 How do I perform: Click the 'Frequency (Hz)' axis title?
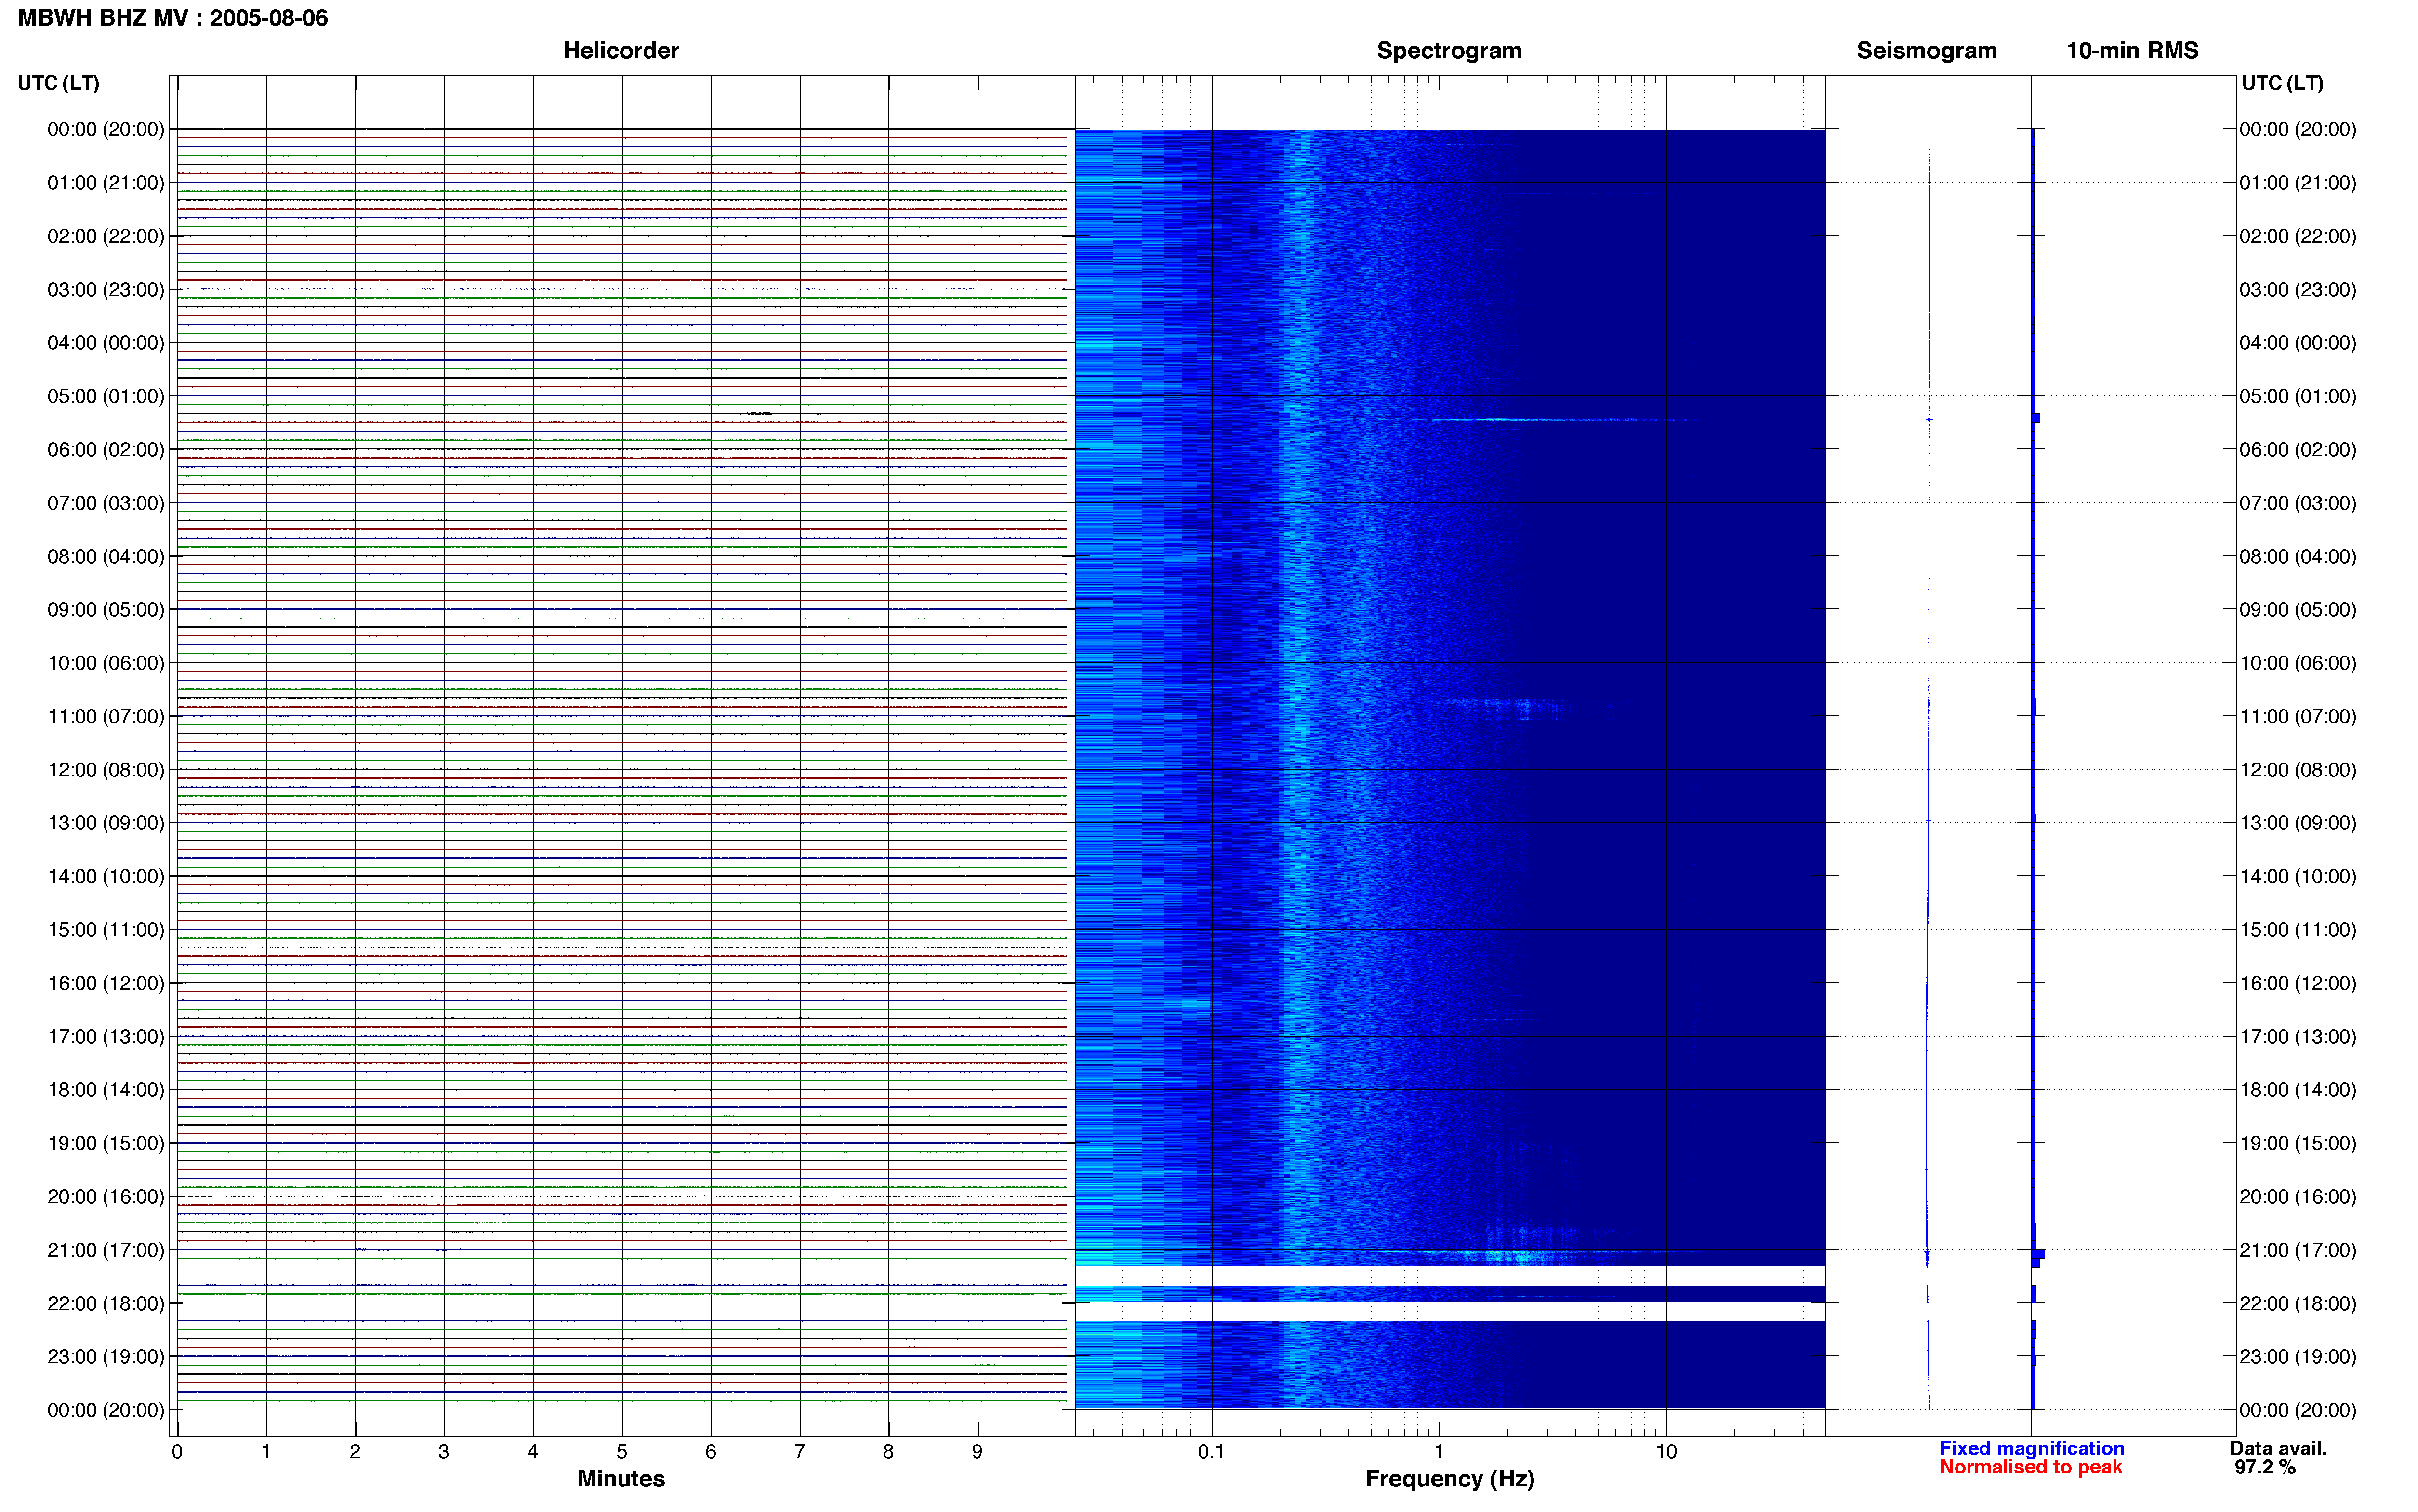(1449, 1479)
